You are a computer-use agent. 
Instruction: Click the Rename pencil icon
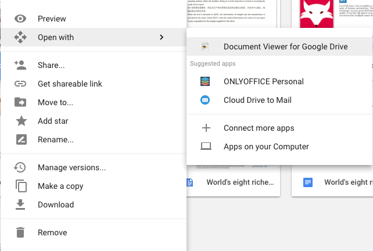point(20,139)
